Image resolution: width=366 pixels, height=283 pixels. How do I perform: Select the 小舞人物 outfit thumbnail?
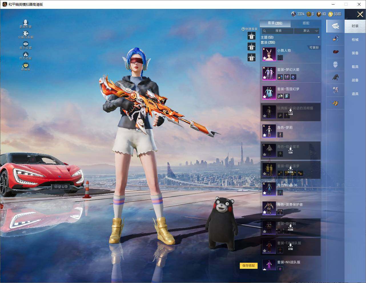point(269,54)
